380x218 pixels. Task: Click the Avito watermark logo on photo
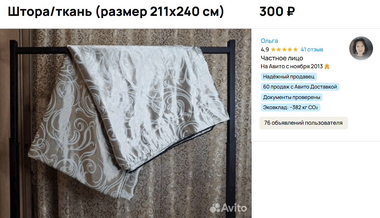(x=228, y=208)
